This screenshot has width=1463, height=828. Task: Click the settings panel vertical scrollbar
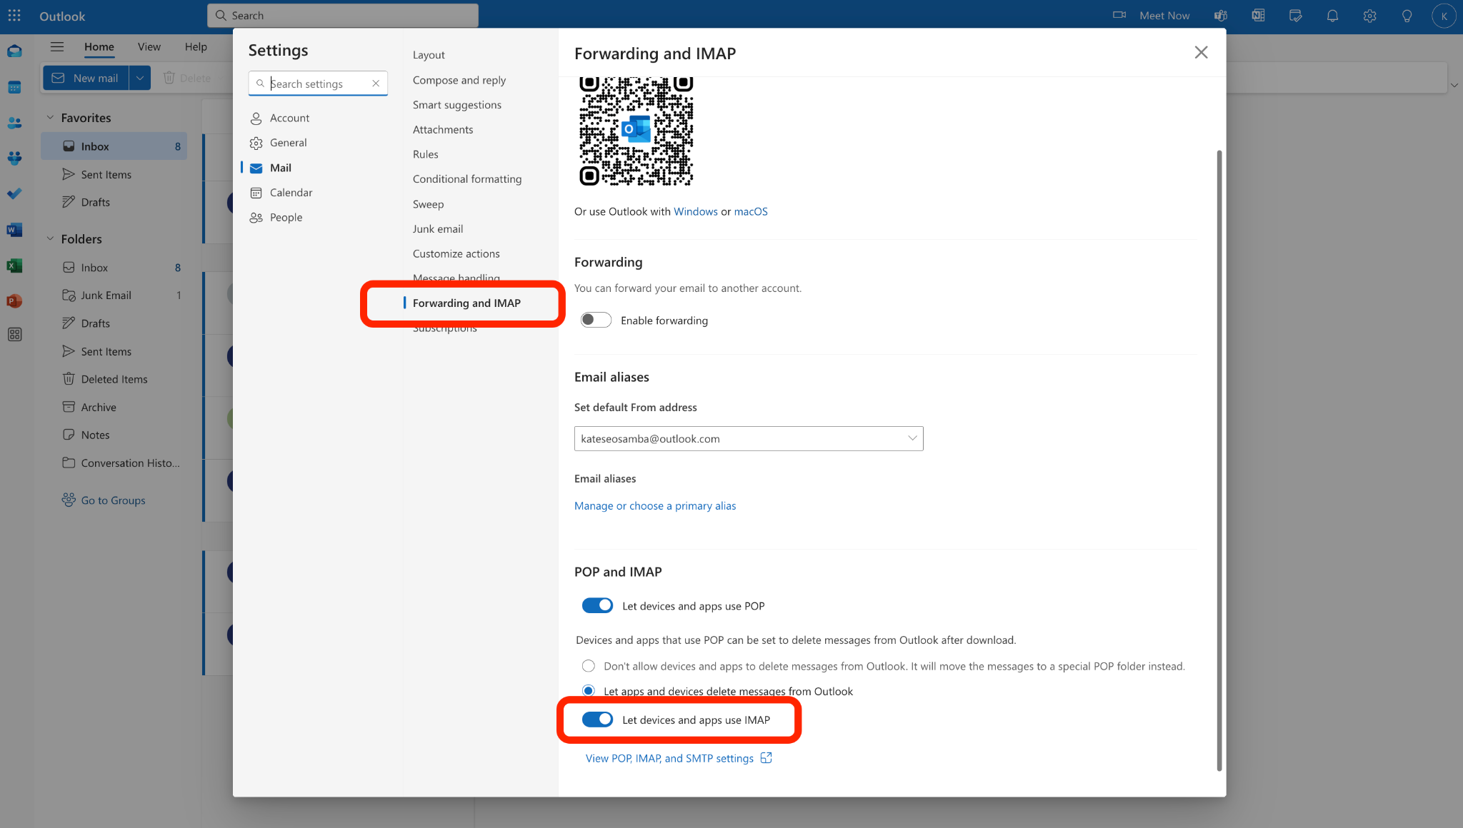1219,460
